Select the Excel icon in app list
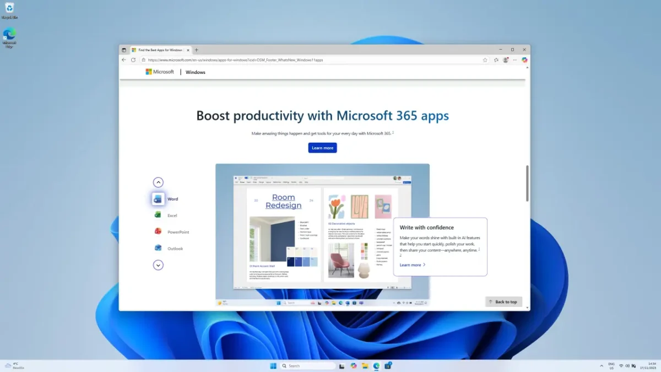The image size is (661, 372). pyautogui.click(x=158, y=215)
